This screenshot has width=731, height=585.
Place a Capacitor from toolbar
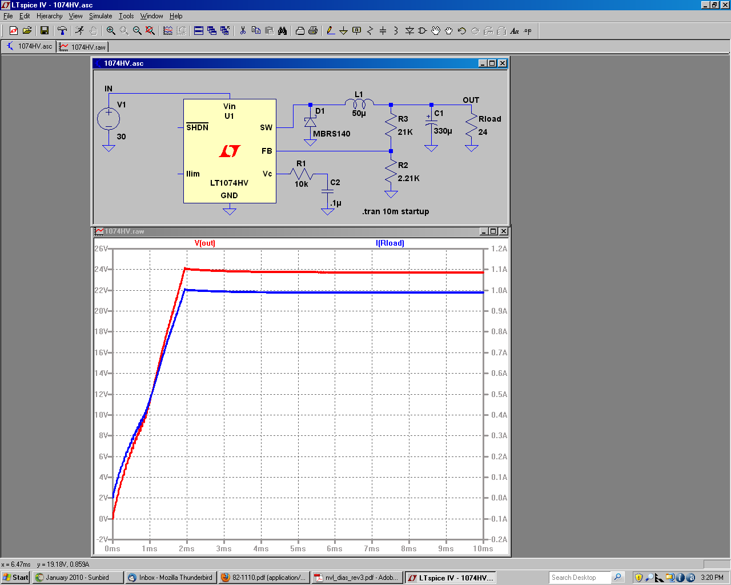coord(383,31)
